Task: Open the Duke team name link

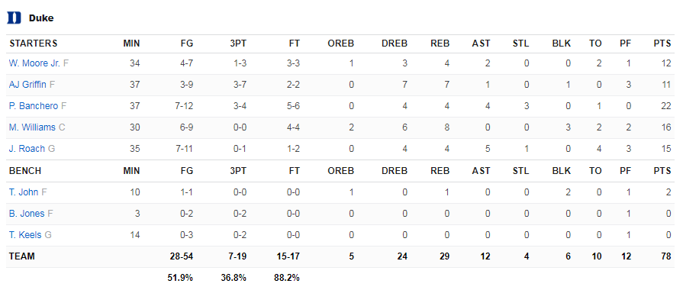Action: coord(41,18)
